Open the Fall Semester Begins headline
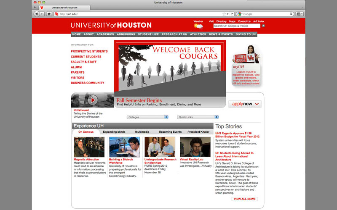Screen dimensions: 337x210 (x=139, y=100)
